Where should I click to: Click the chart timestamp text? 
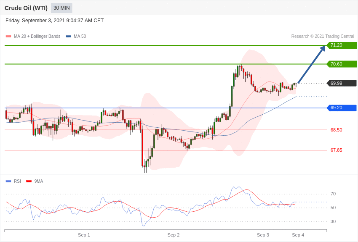click(x=54, y=21)
